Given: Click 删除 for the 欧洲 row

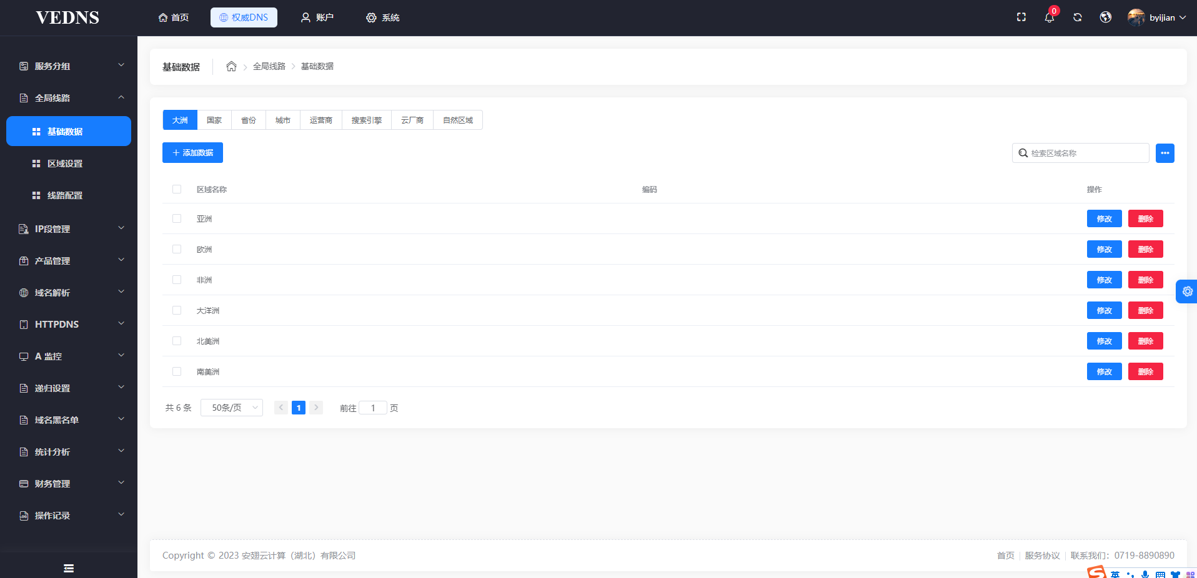Looking at the screenshot, I should pos(1146,249).
